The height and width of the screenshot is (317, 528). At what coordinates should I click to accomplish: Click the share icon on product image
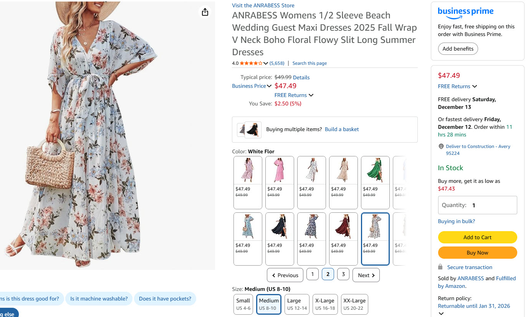pyautogui.click(x=205, y=12)
